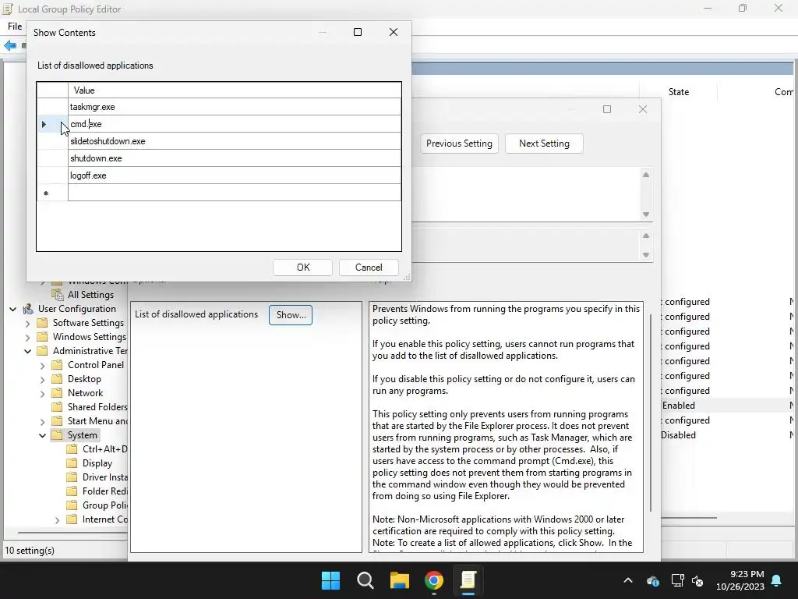Viewport: 798px width, 599px height.
Task: Expand Network folder in tree
Action: (43, 393)
